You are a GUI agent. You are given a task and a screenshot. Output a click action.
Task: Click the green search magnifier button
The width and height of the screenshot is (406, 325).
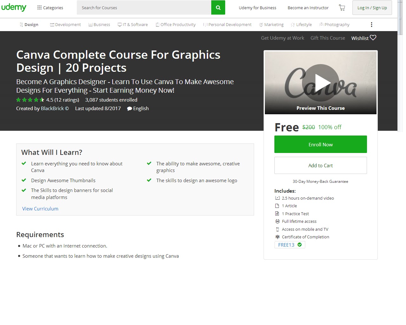point(218,8)
